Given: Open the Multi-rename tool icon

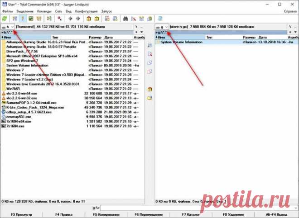Looking at the screenshot, I should point(134,19).
